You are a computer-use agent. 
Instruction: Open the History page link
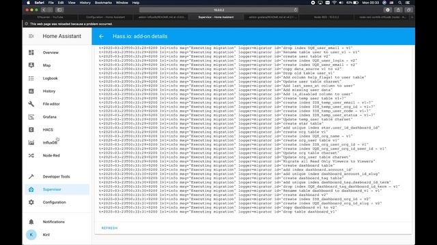[x=49, y=91]
